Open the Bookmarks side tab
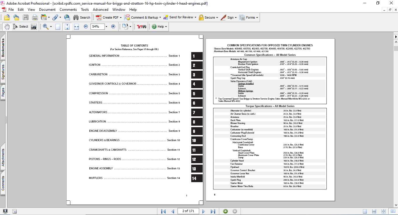The image size is (398, 215). 3,48
